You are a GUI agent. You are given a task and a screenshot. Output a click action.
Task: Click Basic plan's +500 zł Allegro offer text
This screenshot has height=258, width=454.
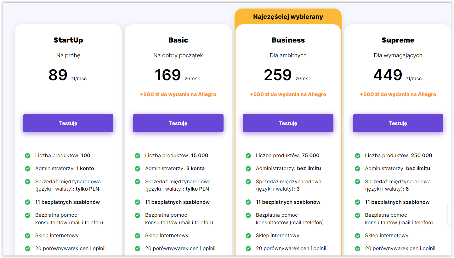click(x=178, y=94)
